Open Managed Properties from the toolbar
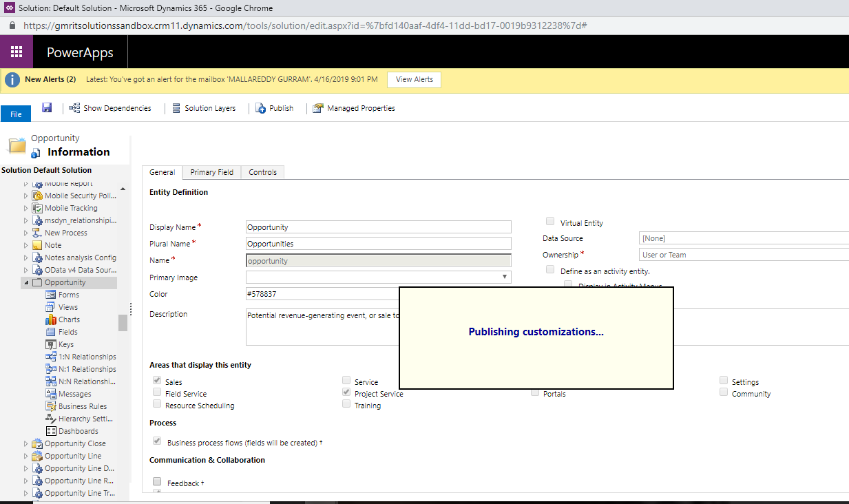Viewport: 849px width, 504px height. (354, 108)
